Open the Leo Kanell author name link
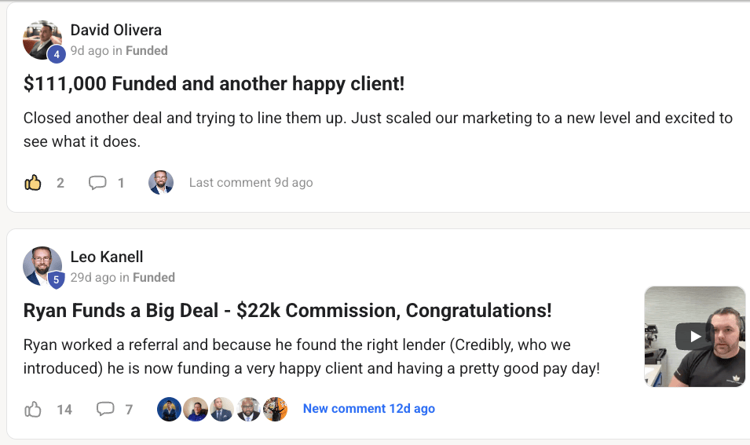 (107, 257)
